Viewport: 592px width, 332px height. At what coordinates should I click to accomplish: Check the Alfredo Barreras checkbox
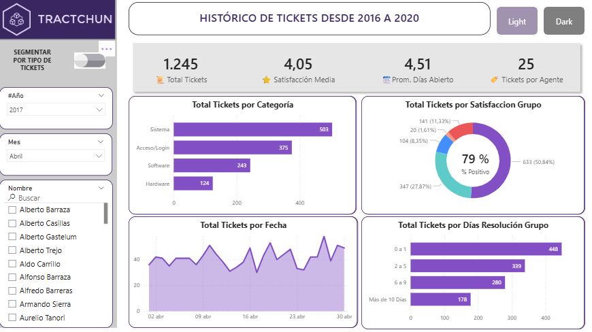pos(12,291)
